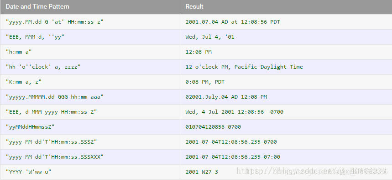Click pattern "hh 'o''clock' a, zzzz"

43,67
